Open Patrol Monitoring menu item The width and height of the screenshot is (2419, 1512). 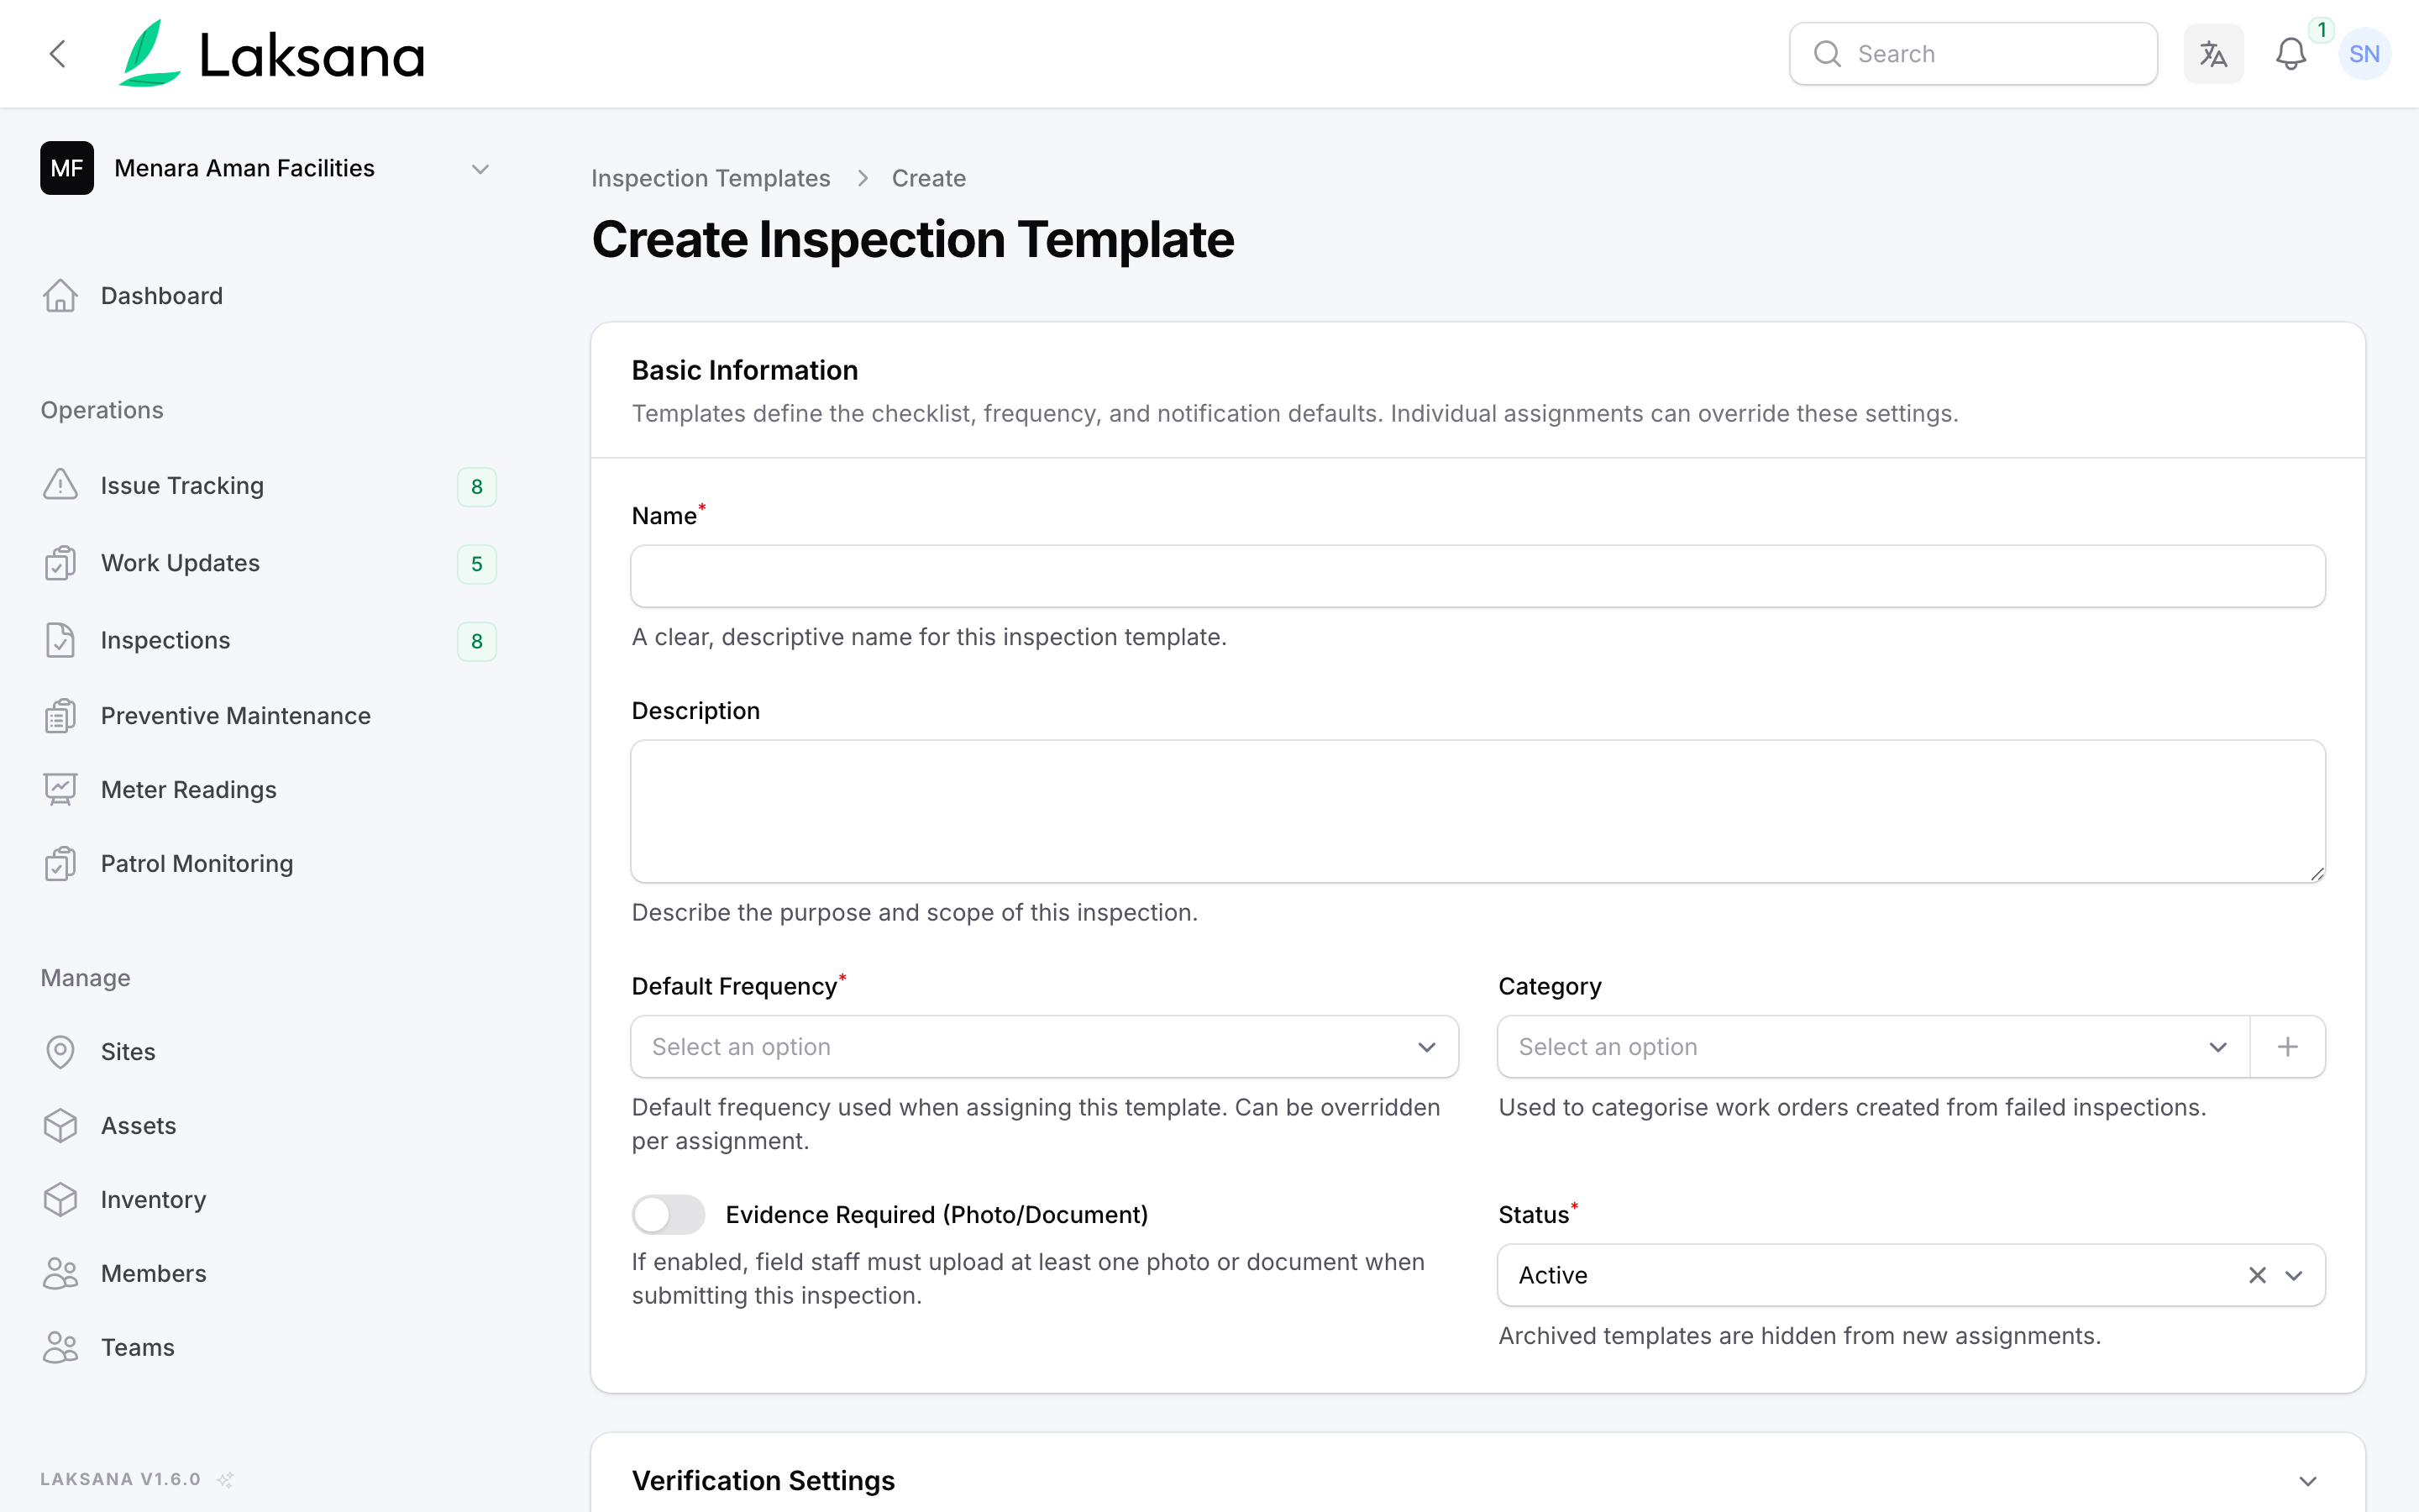click(268, 863)
